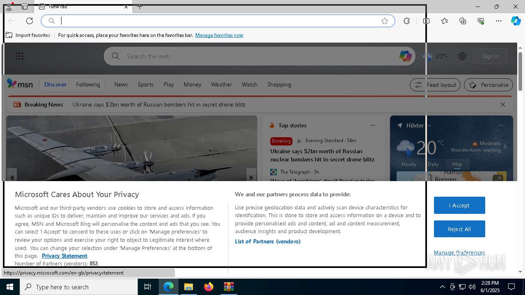
Task: Click the back navigation arrow
Action: pos(11,21)
